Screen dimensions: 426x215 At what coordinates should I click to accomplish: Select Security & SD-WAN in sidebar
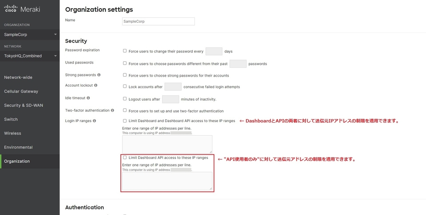click(x=30, y=105)
